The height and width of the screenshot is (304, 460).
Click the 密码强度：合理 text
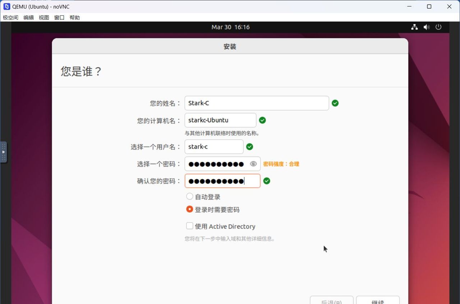click(281, 164)
